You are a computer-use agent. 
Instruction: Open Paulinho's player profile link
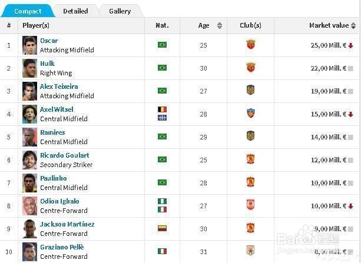pyautogui.click(x=53, y=178)
